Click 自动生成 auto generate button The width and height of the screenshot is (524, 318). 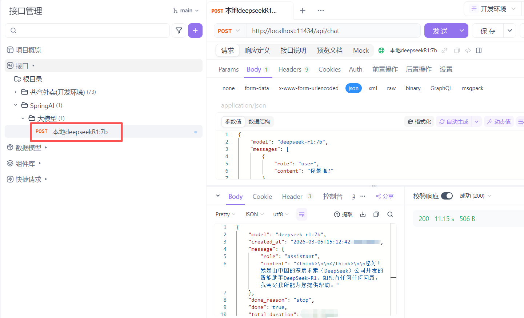click(454, 122)
